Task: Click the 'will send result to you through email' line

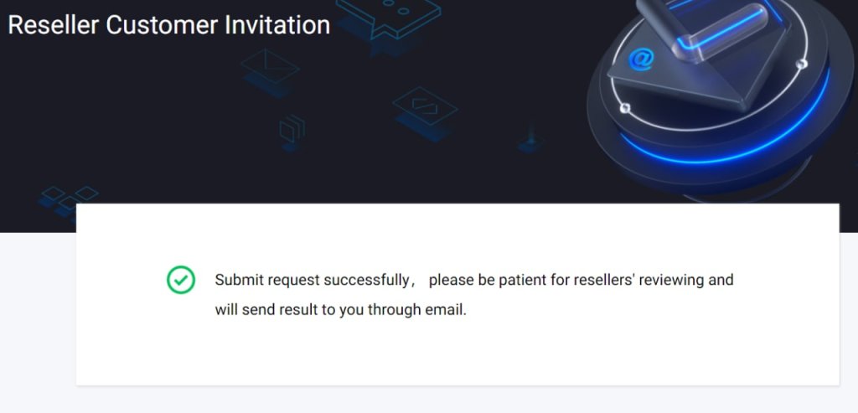Action: (340, 309)
